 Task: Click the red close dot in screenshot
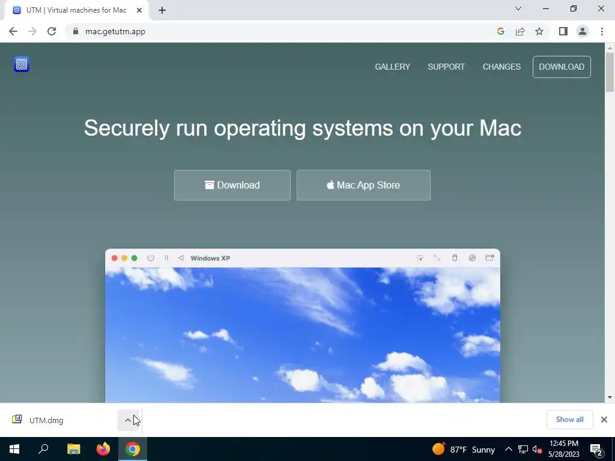pos(115,258)
